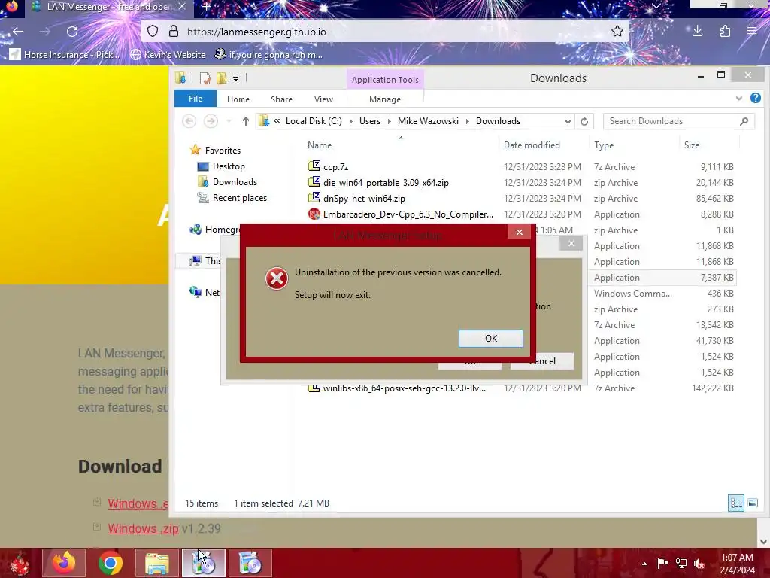Click Chrome icon in taskbar
This screenshot has width=770, height=578.
coord(110,563)
